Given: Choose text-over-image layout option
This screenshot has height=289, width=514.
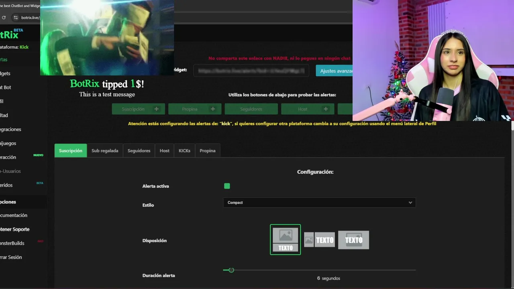Looking at the screenshot, I should (353, 240).
